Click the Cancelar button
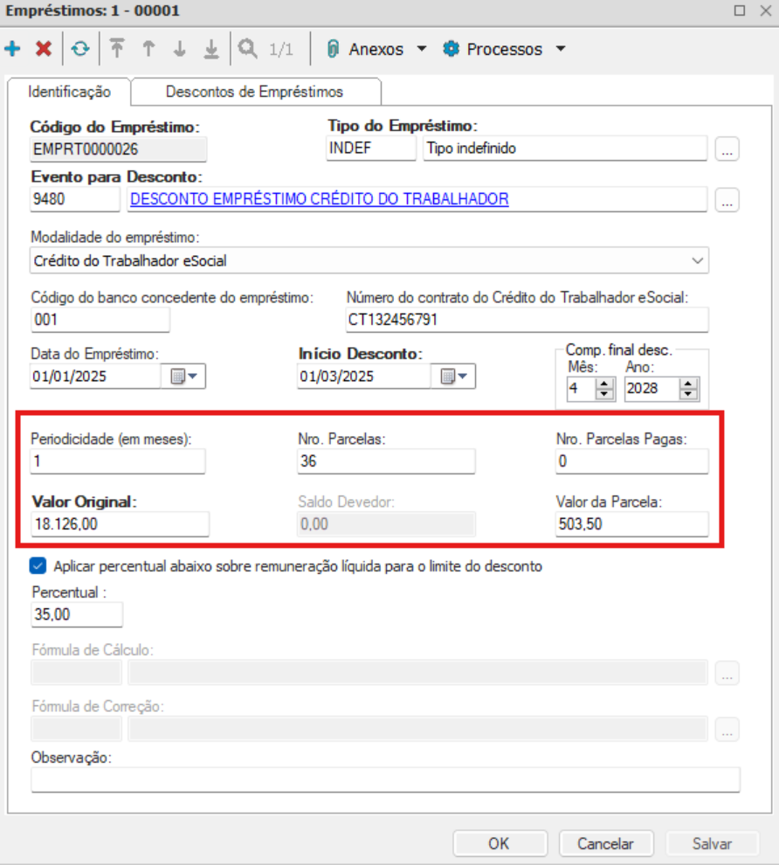Screen dimensions: 779x865 [x=606, y=843]
